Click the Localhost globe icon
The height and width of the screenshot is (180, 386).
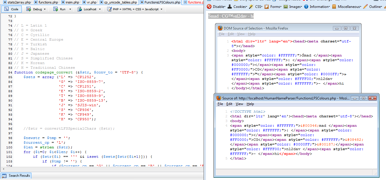[79, 9]
